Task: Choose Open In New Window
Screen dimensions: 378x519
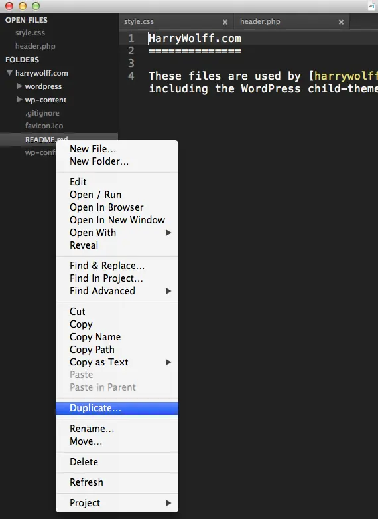Action: click(x=117, y=220)
